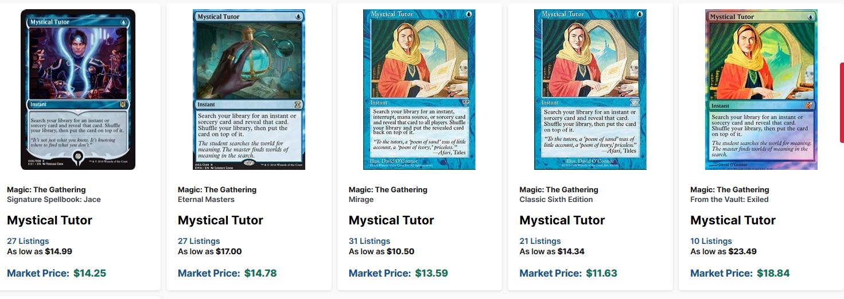Image resolution: width=844 pixels, height=299 pixels.
Task: Click the red scrollbar handle at right edge
Action: click(x=842, y=102)
